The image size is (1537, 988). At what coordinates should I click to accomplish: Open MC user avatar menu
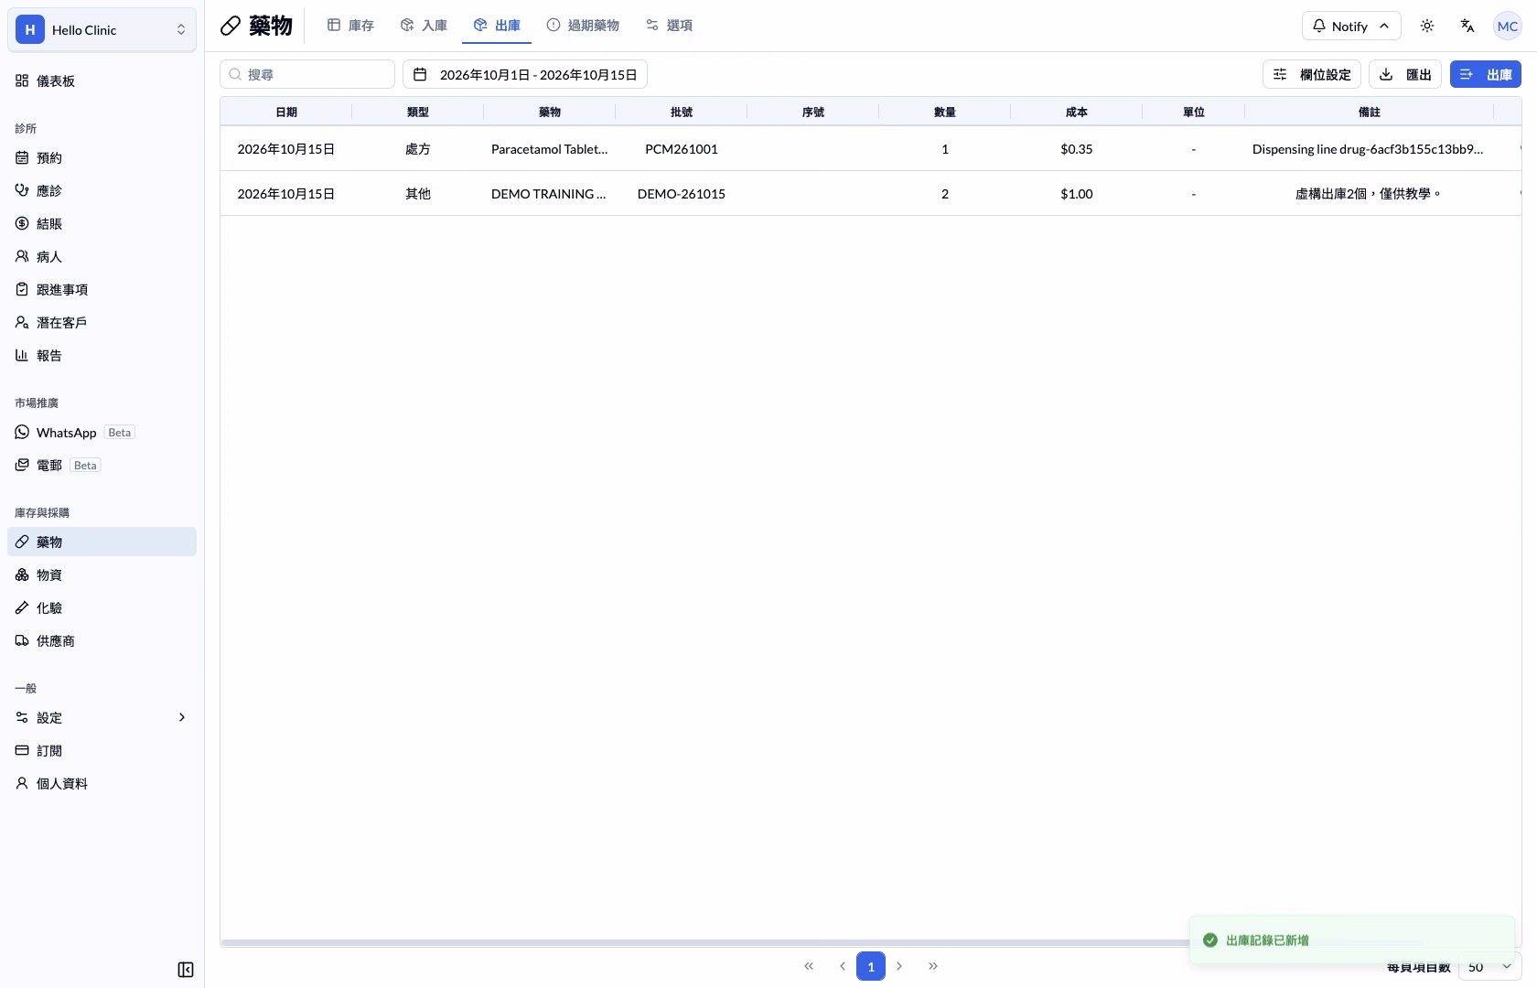click(1508, 26)
